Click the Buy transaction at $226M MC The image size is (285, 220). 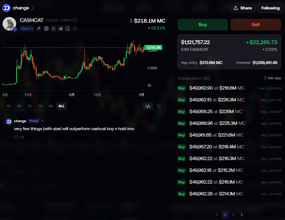(229, 112)
